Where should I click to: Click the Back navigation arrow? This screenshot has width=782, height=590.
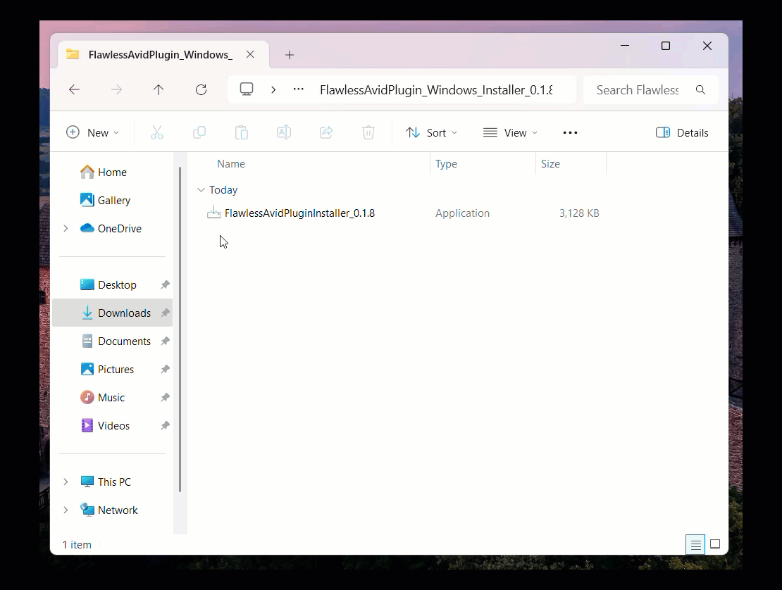click(74, 89)
